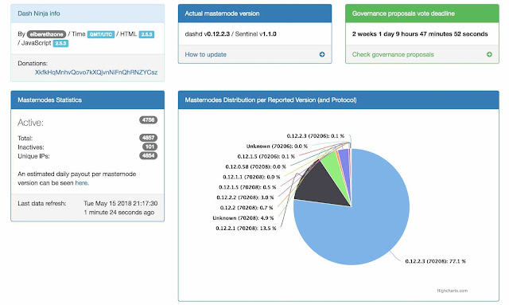Click the label 0.12.1.5 (70208): 0.5 %
Viewport: 509px width, 305px height.
pyautogui.click(x=247, y=187)
